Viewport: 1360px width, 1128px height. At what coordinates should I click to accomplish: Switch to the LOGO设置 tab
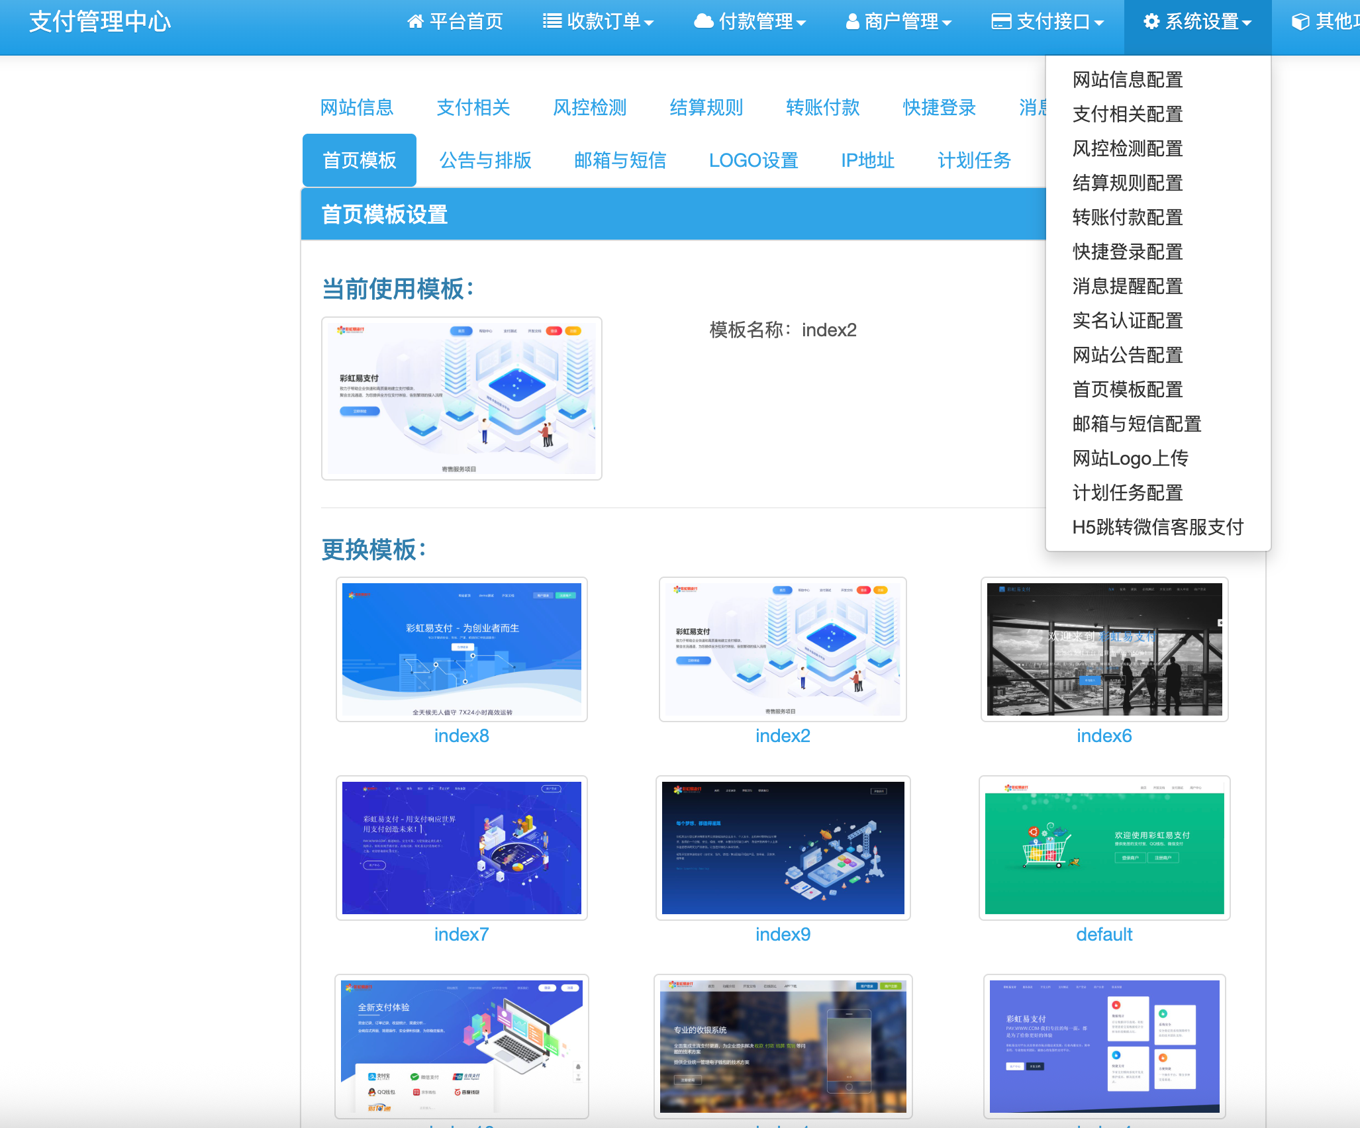tap(754, 160)
